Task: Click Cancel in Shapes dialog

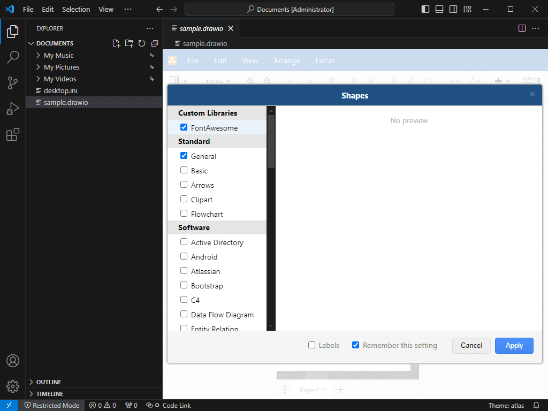Action: click(x=471, y=345)
